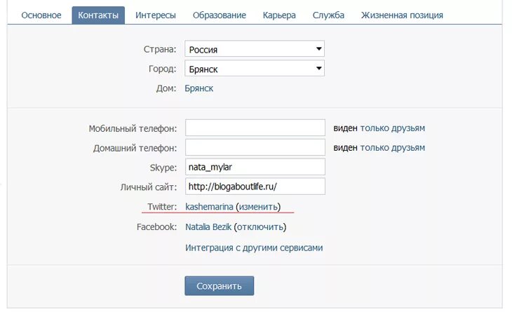Click the Брянск link next to Дом
Viewport: 512px width, 317px height.
coord(199,88)
